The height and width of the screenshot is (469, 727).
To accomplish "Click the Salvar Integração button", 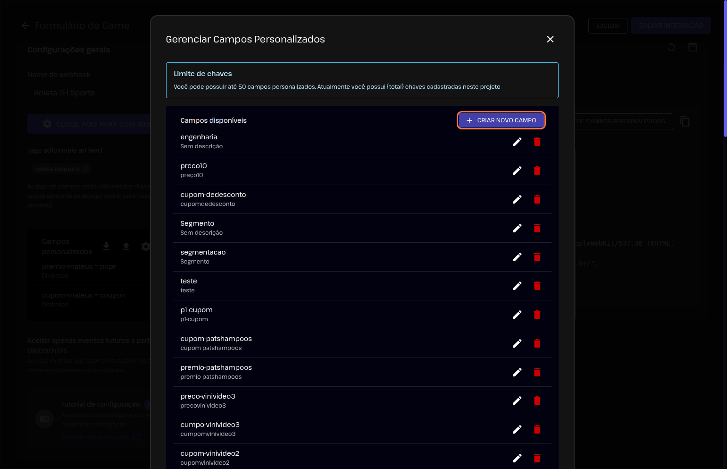I will click(671, 26).
